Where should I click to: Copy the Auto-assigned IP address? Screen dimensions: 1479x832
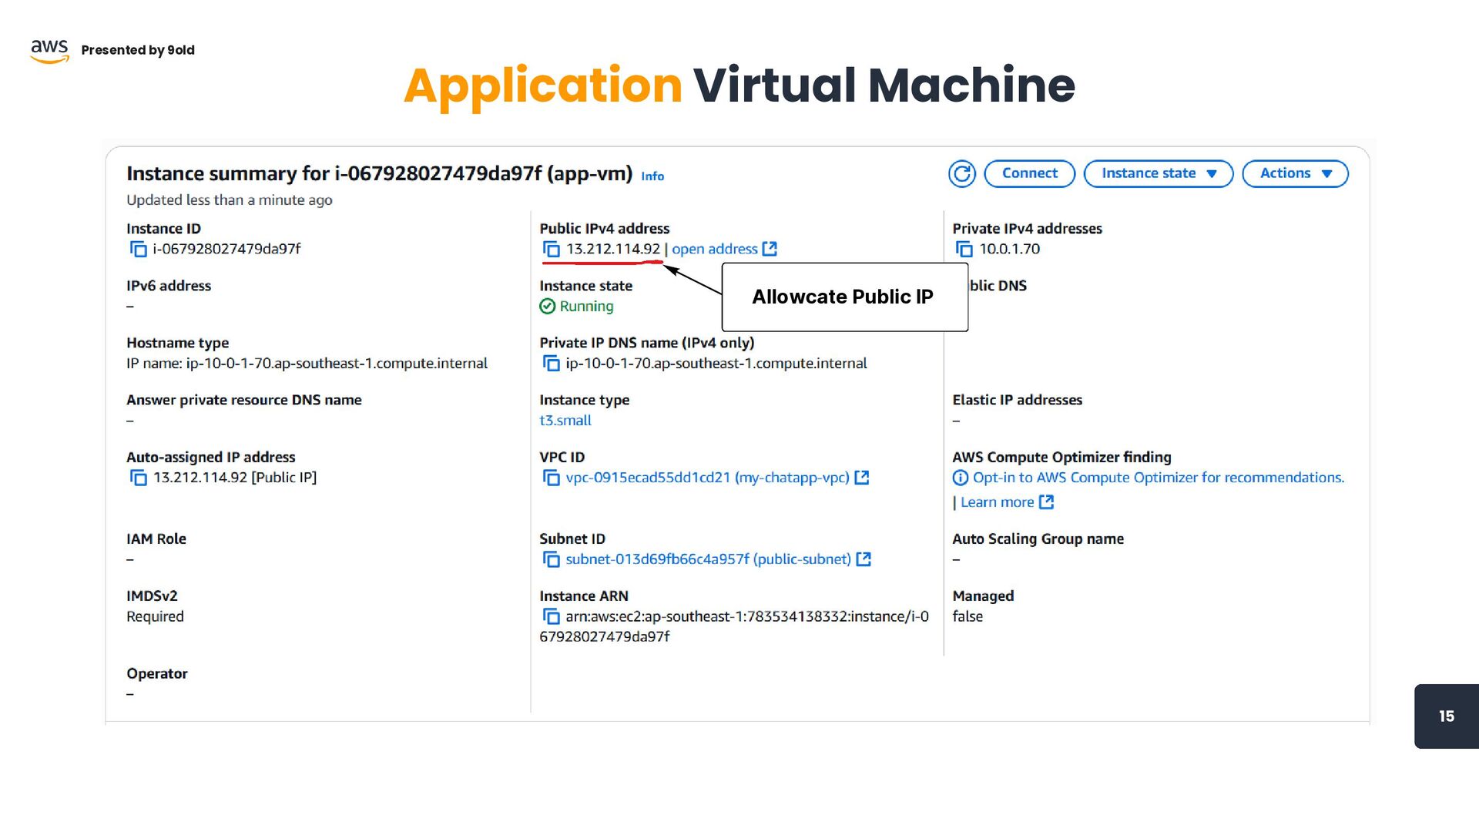(139, 478)
